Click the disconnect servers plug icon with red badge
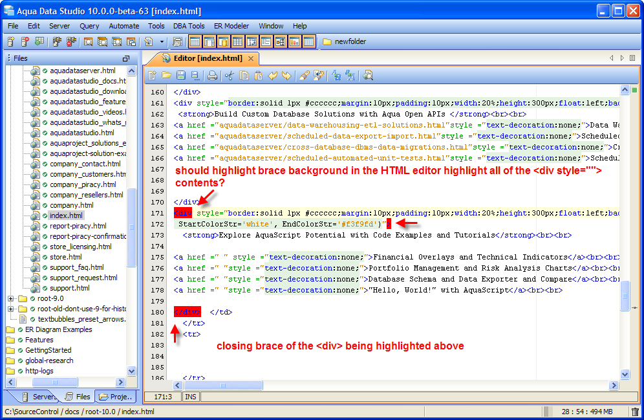 coord(71,41)
